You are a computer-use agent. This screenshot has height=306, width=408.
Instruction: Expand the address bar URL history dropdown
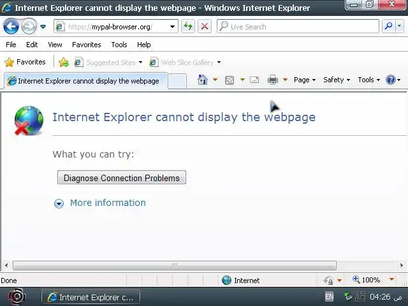pyautogui.click(x=172, y=27)
